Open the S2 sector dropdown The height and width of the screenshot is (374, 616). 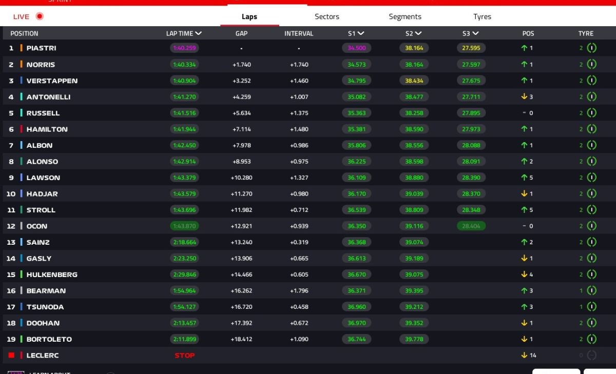pos(418,33)
